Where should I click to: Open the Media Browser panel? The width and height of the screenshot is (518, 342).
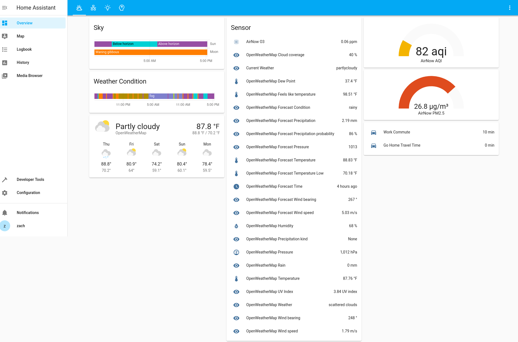coord(33,76)
